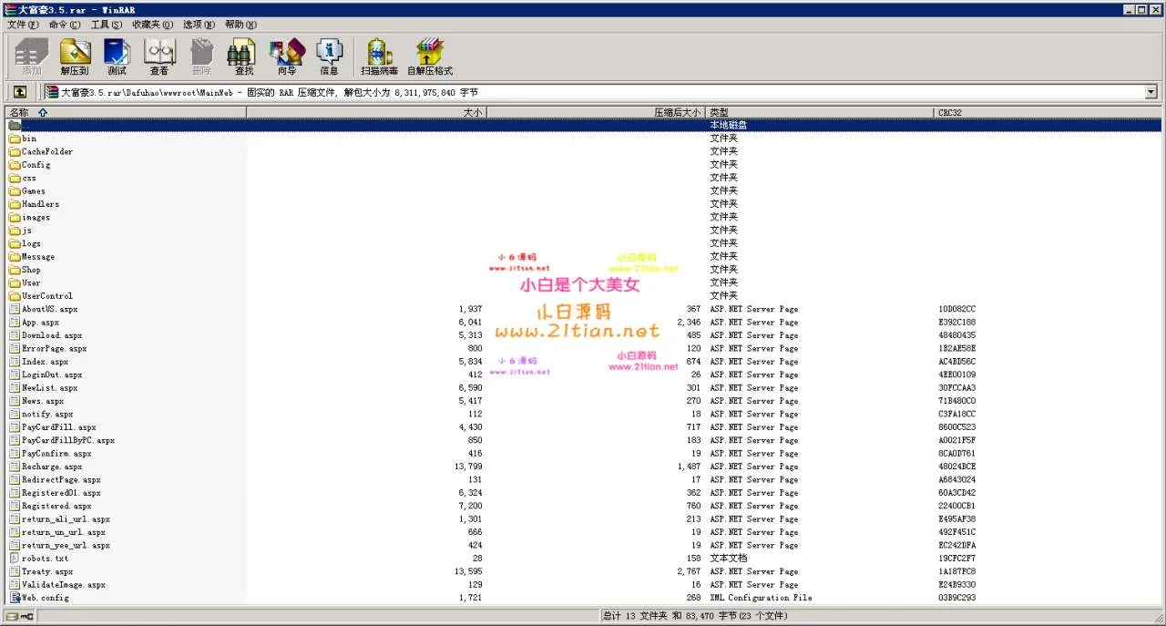Select the Games folder

pos(34,191)
